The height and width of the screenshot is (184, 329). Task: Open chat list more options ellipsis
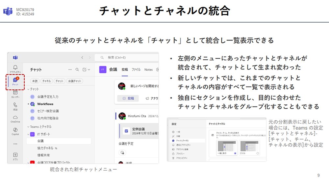point(70,69)
